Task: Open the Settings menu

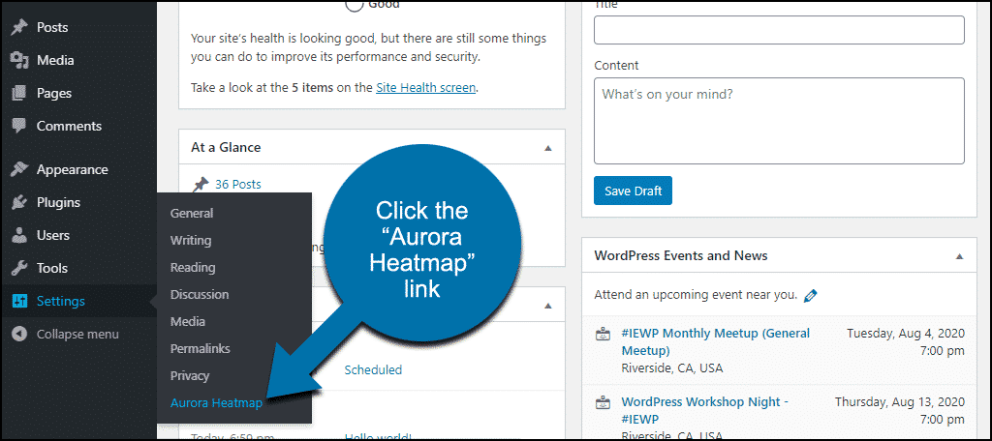Action: [61, 302]
